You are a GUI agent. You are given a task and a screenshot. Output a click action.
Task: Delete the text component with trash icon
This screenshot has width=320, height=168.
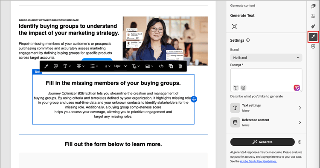180,66
